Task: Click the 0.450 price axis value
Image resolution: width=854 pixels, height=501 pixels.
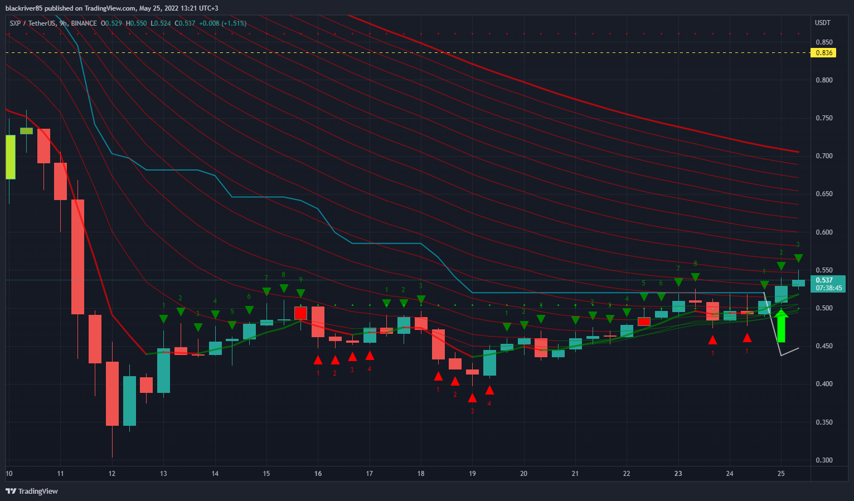Action: [824, 346]
